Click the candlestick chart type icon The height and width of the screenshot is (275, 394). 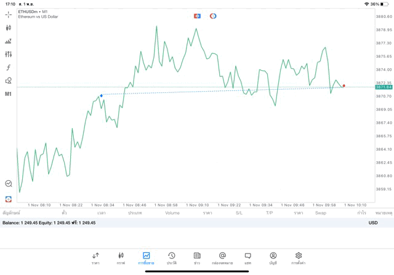tap(9, 28)
